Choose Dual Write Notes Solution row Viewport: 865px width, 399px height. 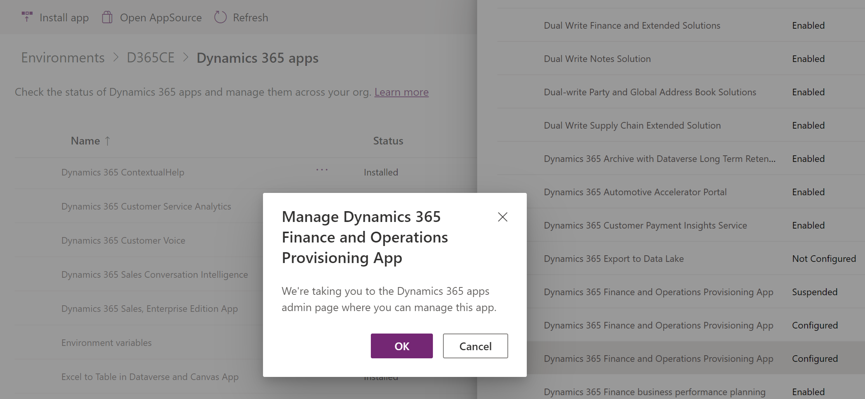(597, 59)
